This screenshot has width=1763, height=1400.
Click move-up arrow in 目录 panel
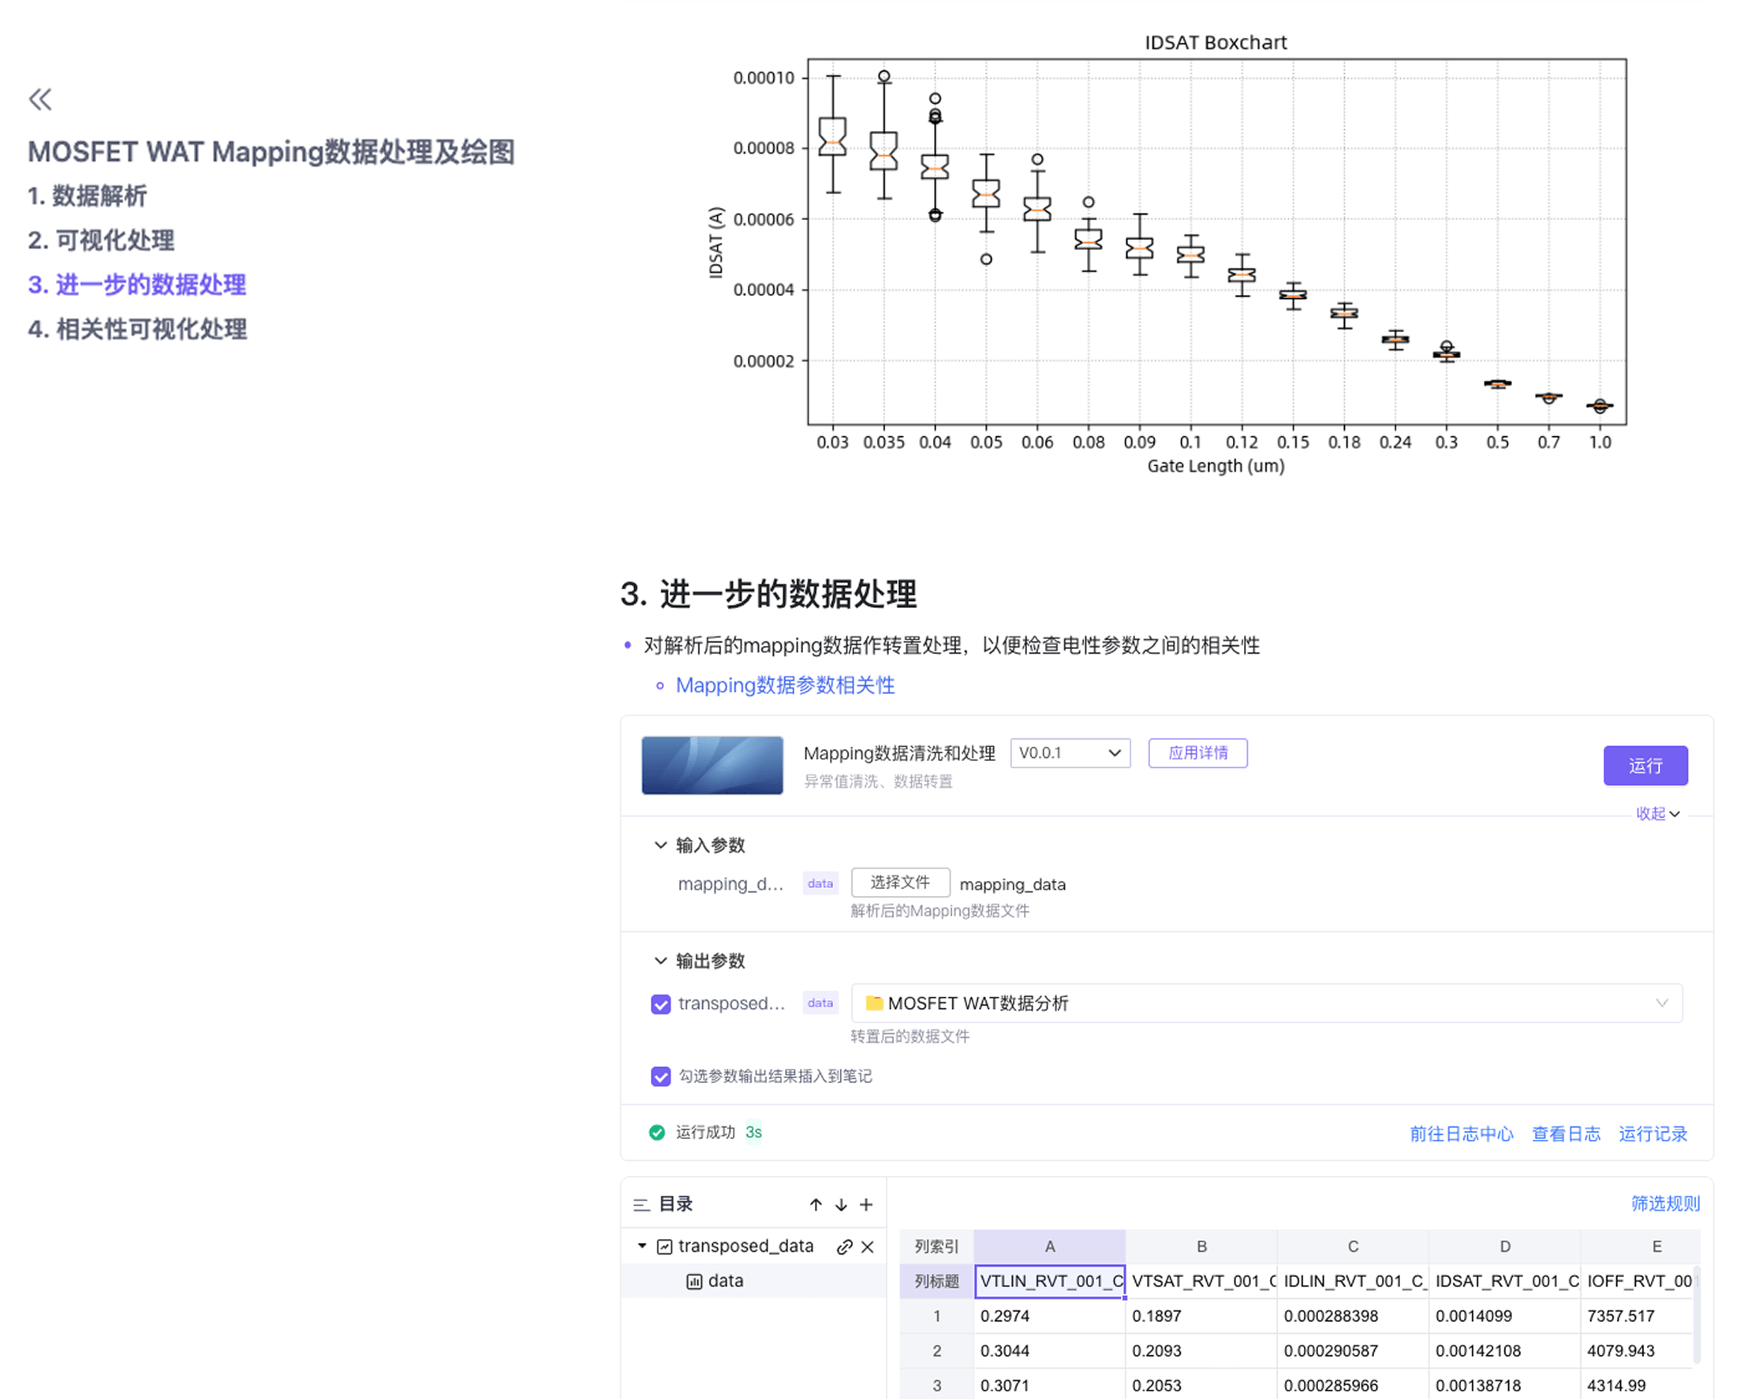[816, 1204]
